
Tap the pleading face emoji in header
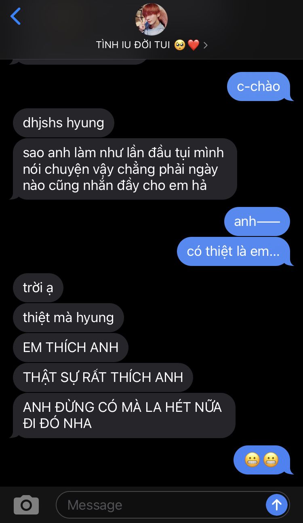click(x=180, y=45)
